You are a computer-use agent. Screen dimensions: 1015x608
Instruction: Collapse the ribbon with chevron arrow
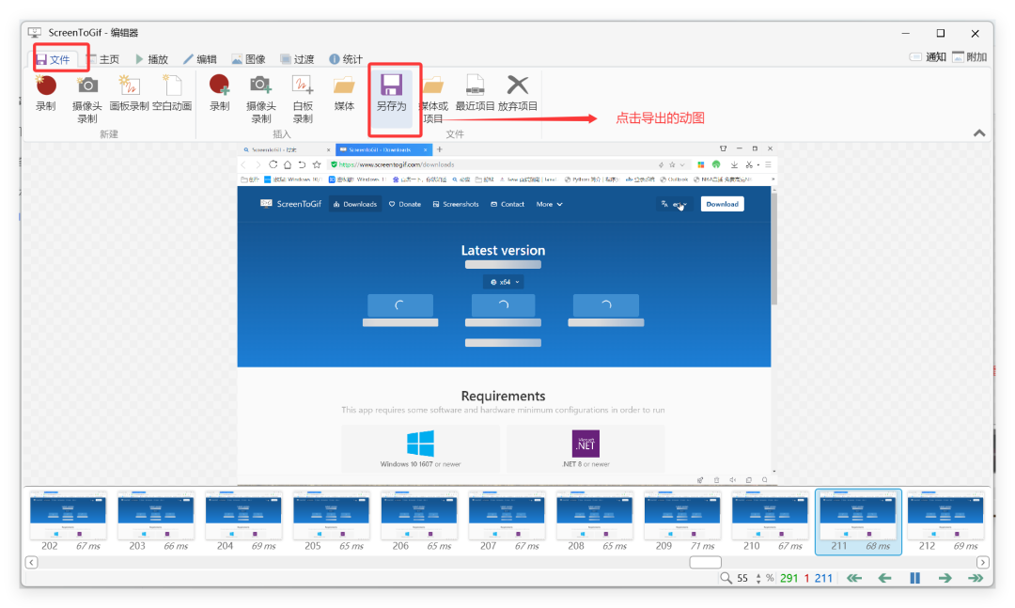point(979,133)
